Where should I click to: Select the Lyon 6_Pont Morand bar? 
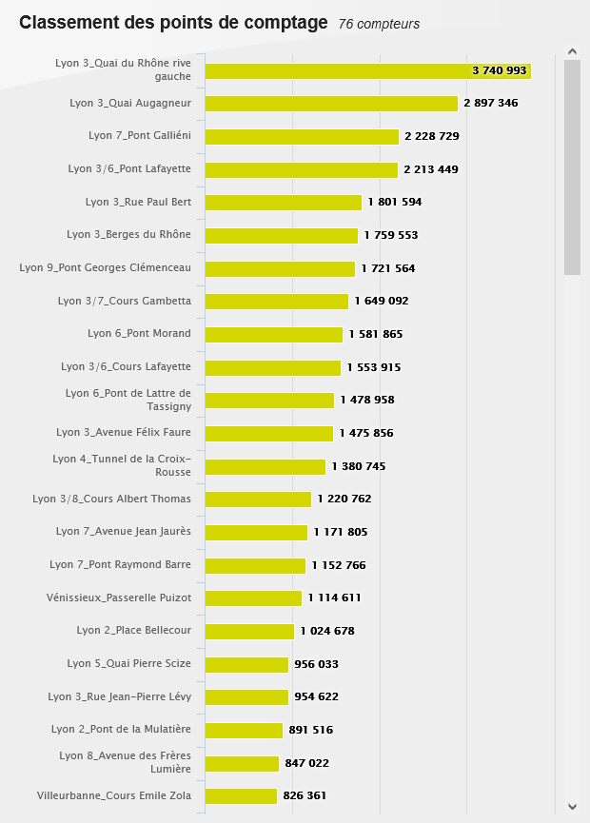[x=274, y=334]
